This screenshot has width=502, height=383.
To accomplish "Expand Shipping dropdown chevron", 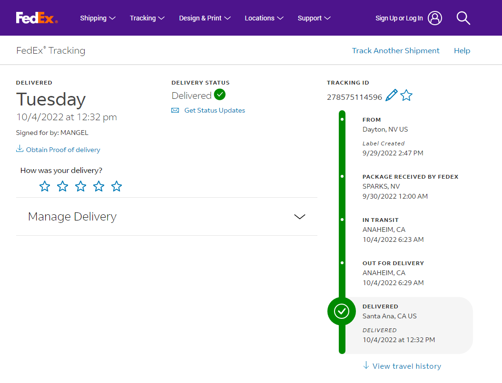I will [x=112, y=18].
